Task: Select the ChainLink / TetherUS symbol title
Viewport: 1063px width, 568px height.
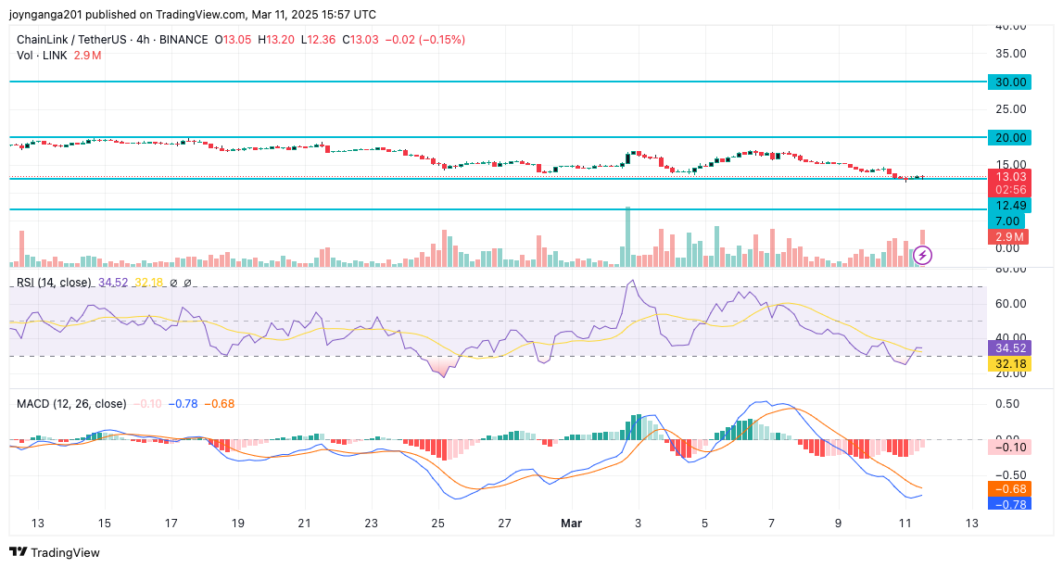Action: pyautogui.click(x=74, y=39)
